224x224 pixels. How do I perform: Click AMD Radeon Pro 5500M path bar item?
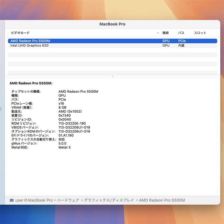(162, 200)
